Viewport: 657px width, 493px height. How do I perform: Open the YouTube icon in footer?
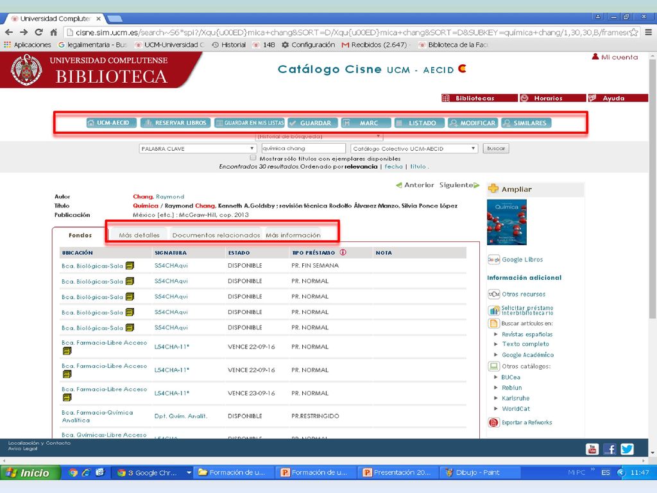click(x=592, y=449)
